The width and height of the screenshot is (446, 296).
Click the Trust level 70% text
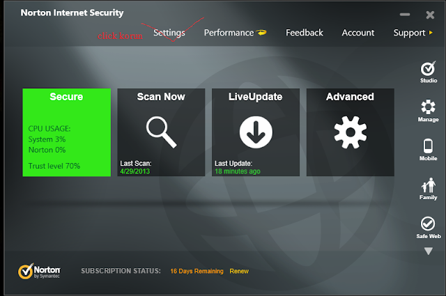coord(54,166)
